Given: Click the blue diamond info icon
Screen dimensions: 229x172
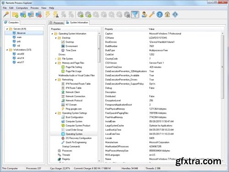Looking at the screenshot, I should 175,15.
